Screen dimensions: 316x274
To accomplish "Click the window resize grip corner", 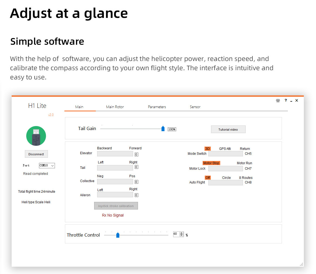I will coord(301,265).
